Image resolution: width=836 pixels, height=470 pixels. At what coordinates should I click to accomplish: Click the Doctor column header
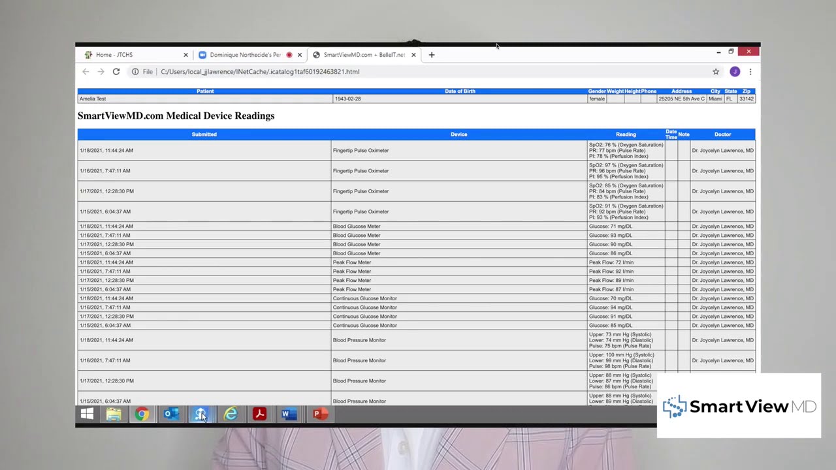722,134
